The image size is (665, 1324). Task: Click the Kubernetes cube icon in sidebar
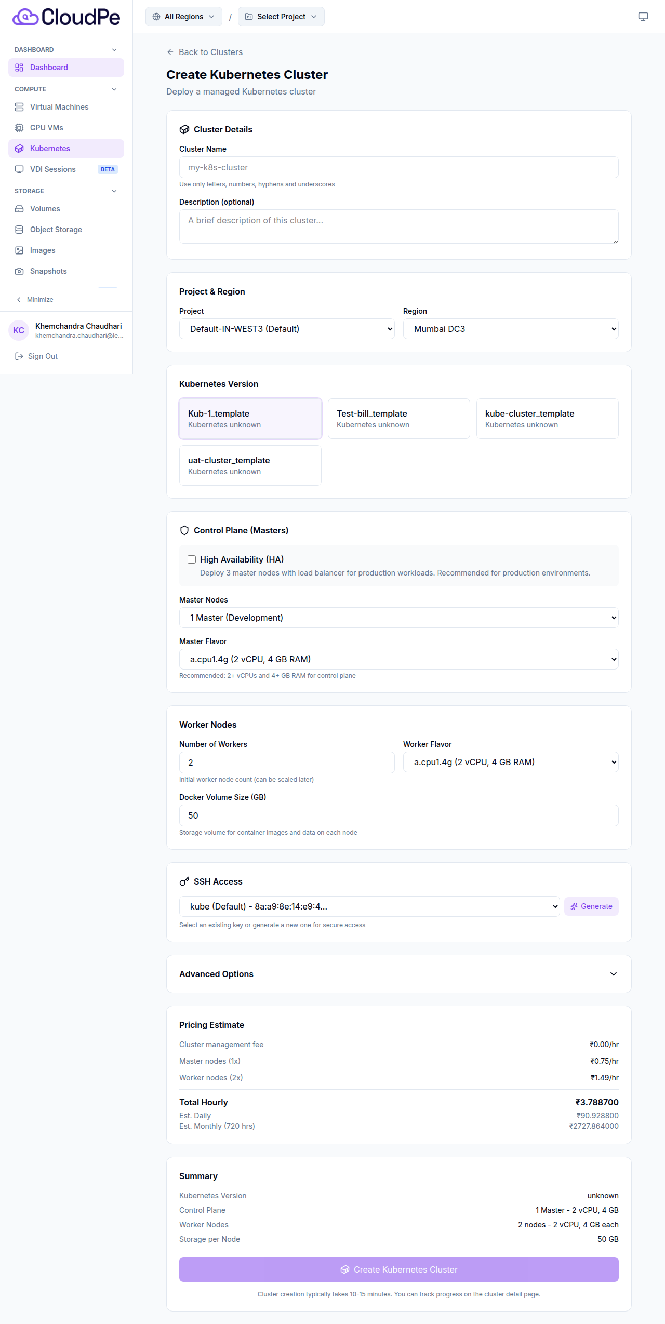(x=19, y=149)
